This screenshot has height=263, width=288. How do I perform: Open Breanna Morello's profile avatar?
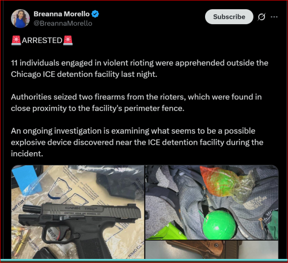point(20,18)
